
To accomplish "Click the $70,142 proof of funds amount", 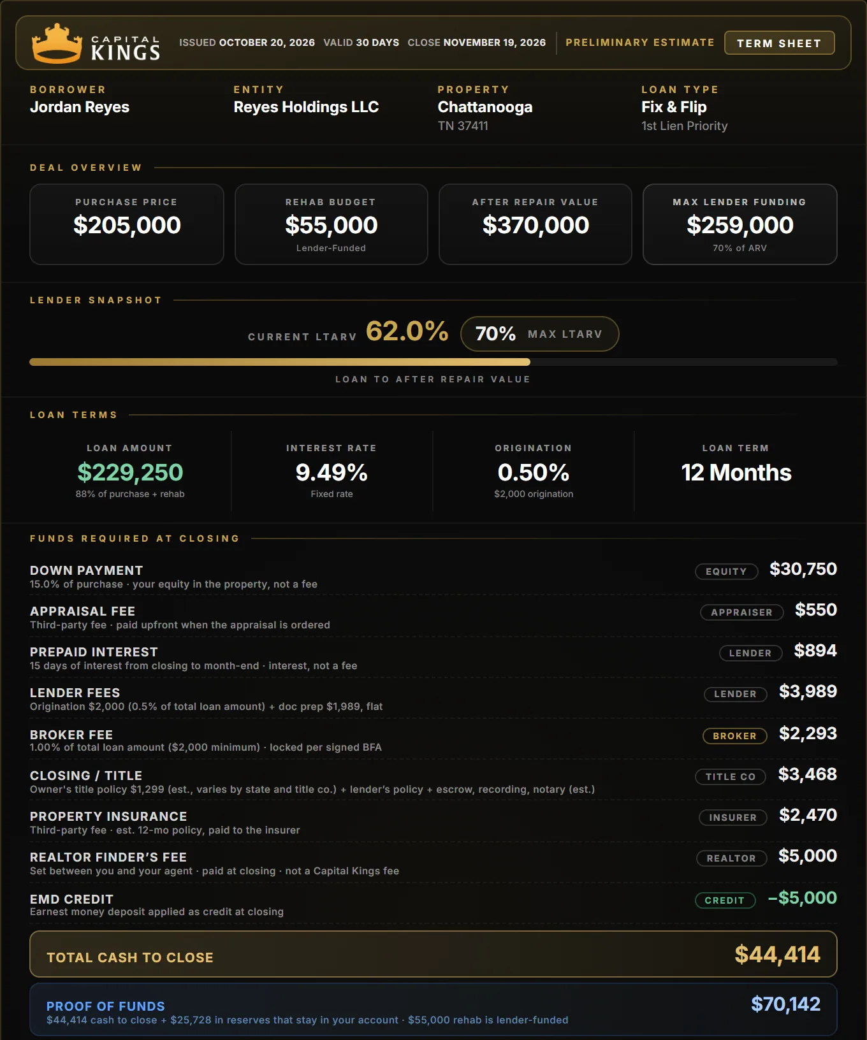I will (x=785, y=1004).
